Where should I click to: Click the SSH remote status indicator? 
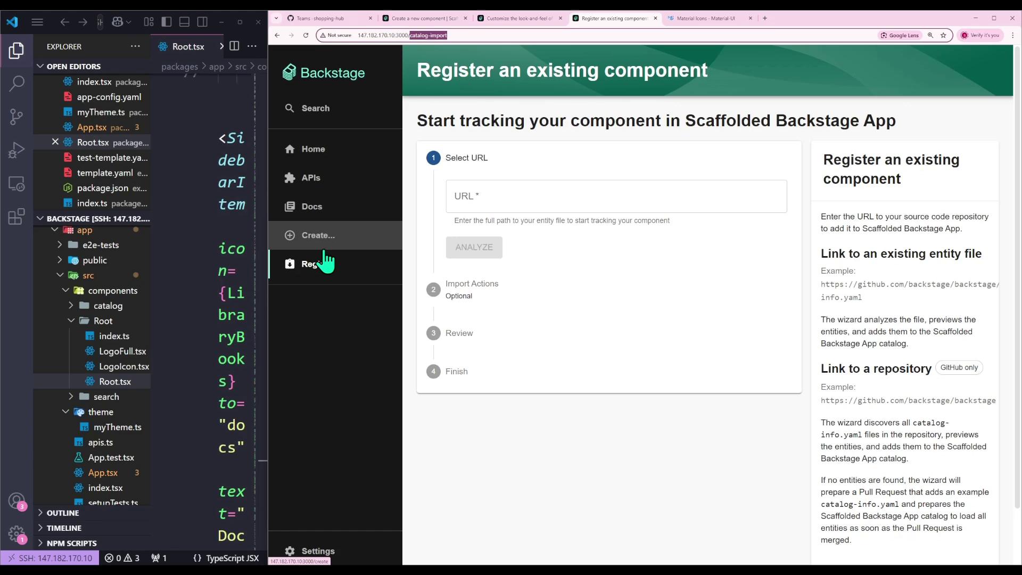[50, 558]
